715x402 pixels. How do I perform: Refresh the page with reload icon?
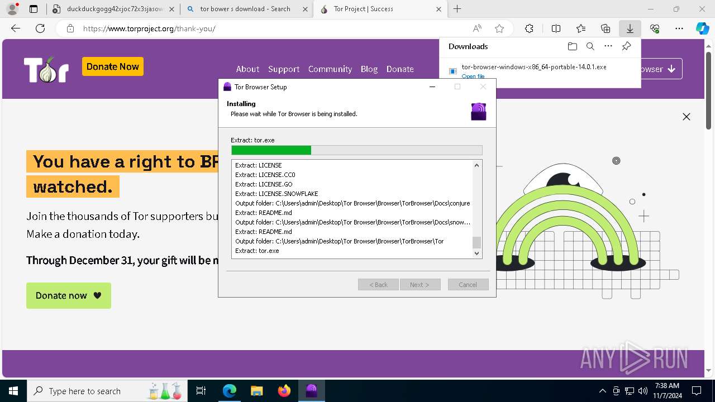pyautogui.click(x=40, y=28)
